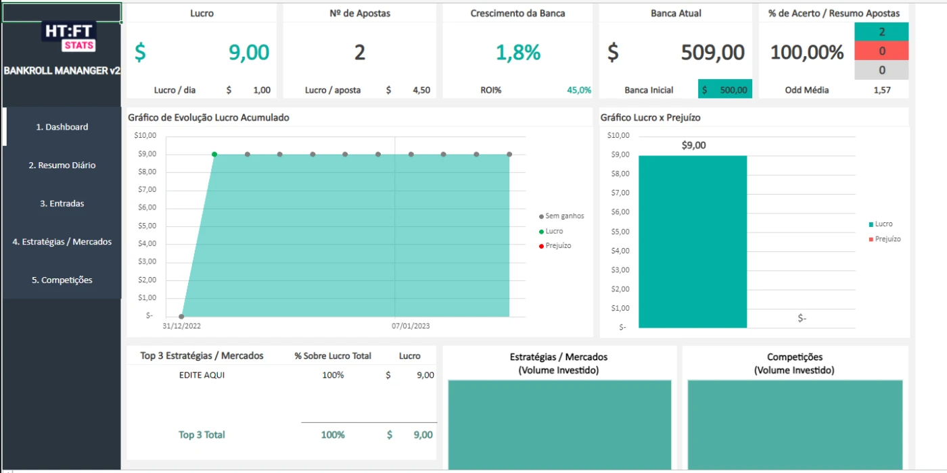Select the red Prejuízo legend dot in evolution chart
This screenshot has height=473, width=947.
tap(541, 246)
